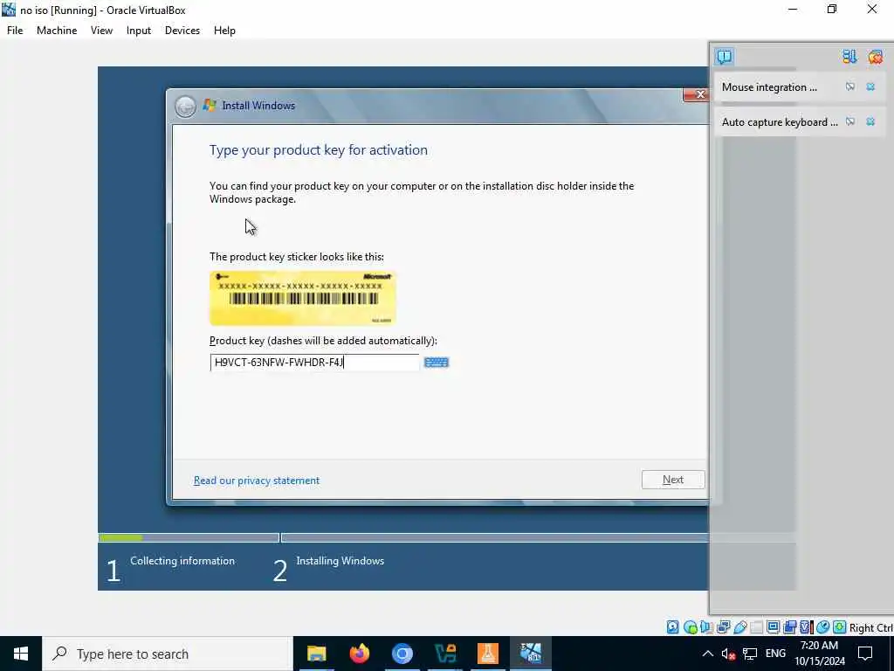Disable future Mouse integration notifications
The width and height of the screenshot is (894, 671).
click(x=850, y=86)
